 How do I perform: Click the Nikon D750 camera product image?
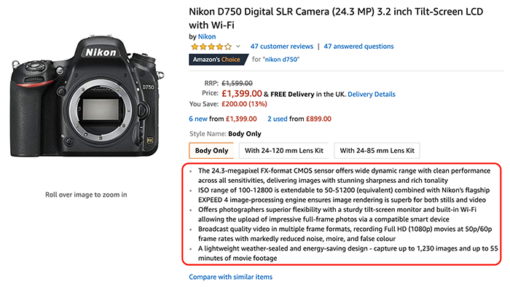point(86,96)
